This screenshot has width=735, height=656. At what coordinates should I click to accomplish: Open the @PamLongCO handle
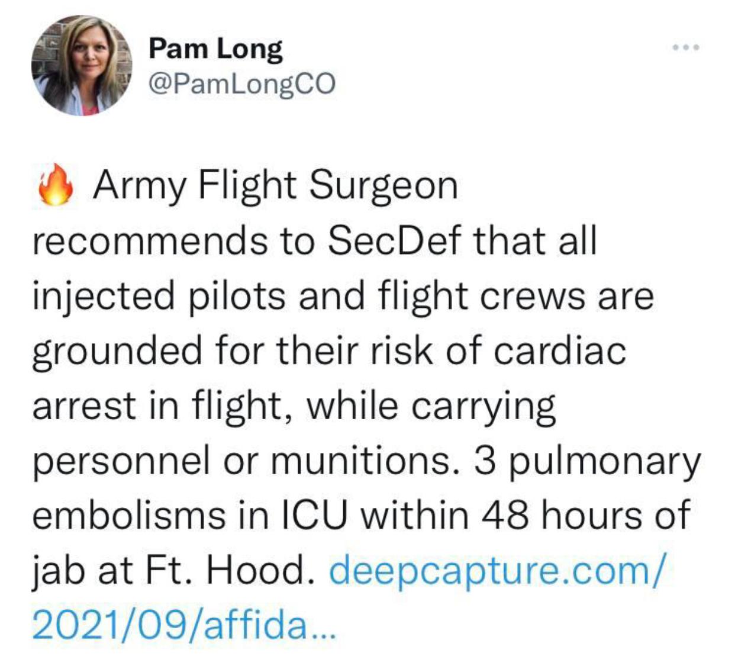click(241, 83)
